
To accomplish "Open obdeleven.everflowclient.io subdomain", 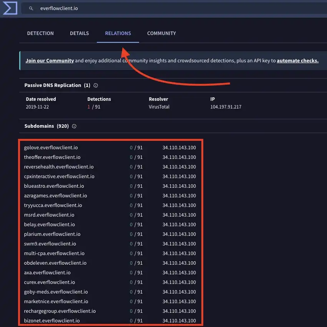I will [55, 263].
